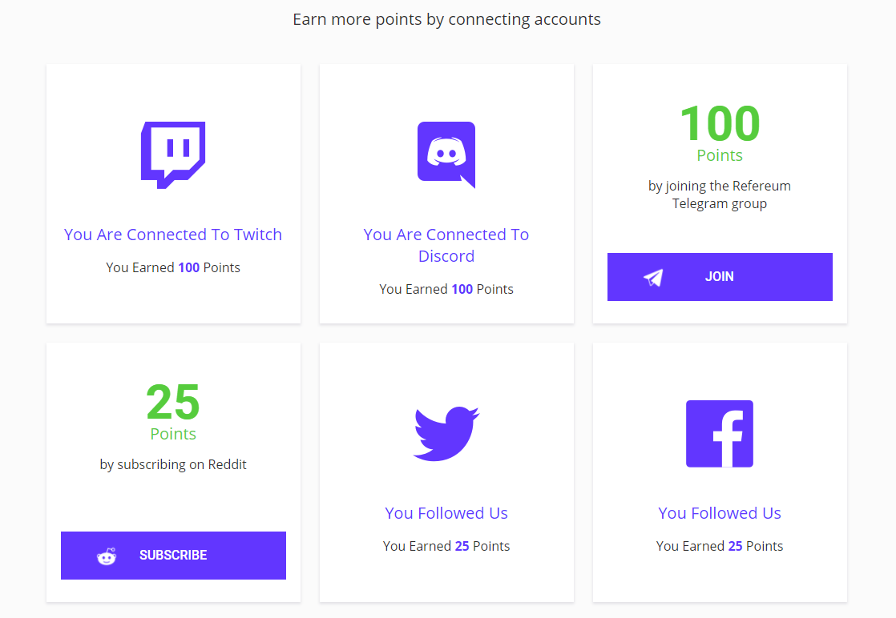Click 'You Followed Us' under Facebook
The height and width of the screenshot is (618, 896).
click(x=720, y=513)
